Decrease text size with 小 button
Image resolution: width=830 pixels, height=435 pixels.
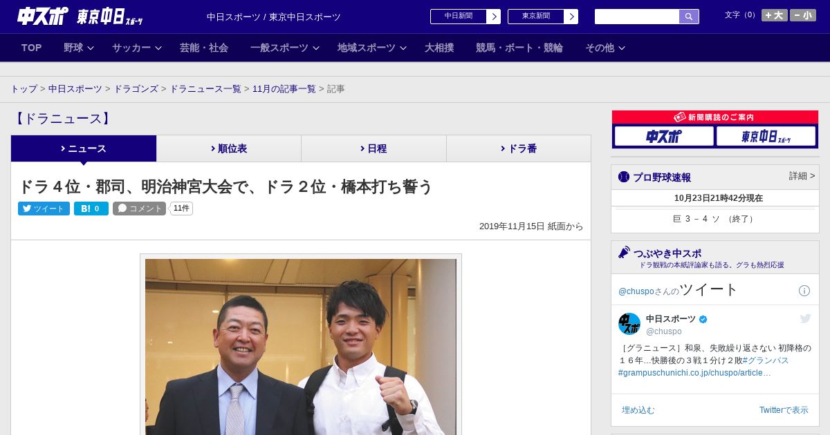pyautogui.click(x=803, y=15)
